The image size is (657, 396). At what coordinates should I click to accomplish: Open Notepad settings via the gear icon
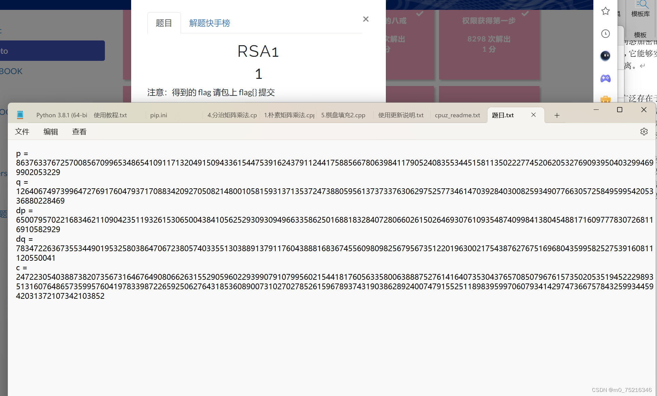[644, 132]
